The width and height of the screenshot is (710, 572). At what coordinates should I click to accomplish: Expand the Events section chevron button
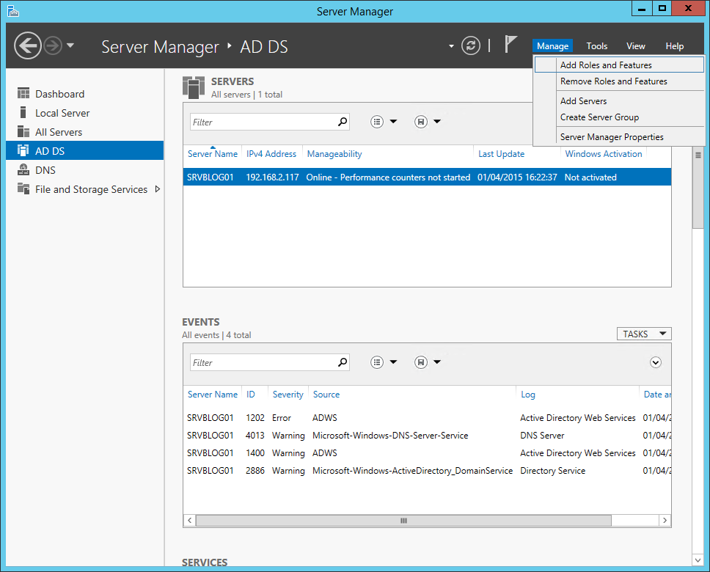[656, 362]
